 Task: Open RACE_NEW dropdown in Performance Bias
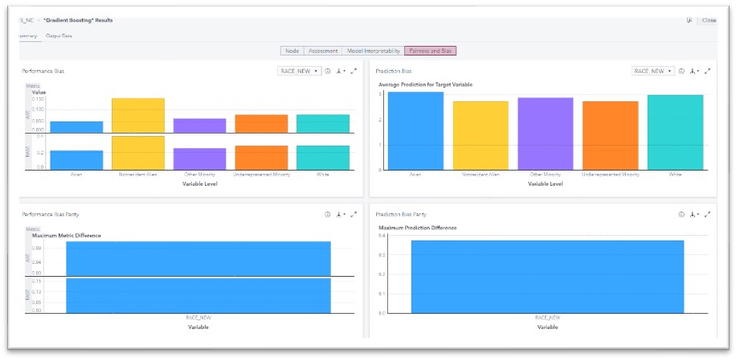(299, 71)
